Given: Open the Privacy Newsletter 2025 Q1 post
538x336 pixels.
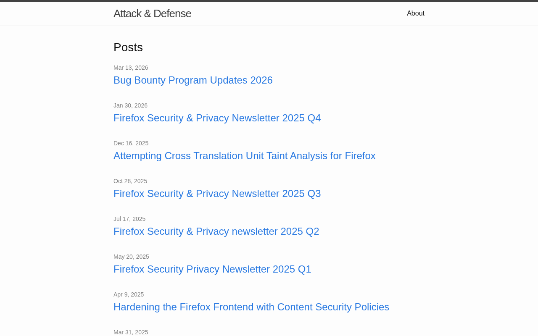Looking at the screenshot, I should tap(212, 269).
